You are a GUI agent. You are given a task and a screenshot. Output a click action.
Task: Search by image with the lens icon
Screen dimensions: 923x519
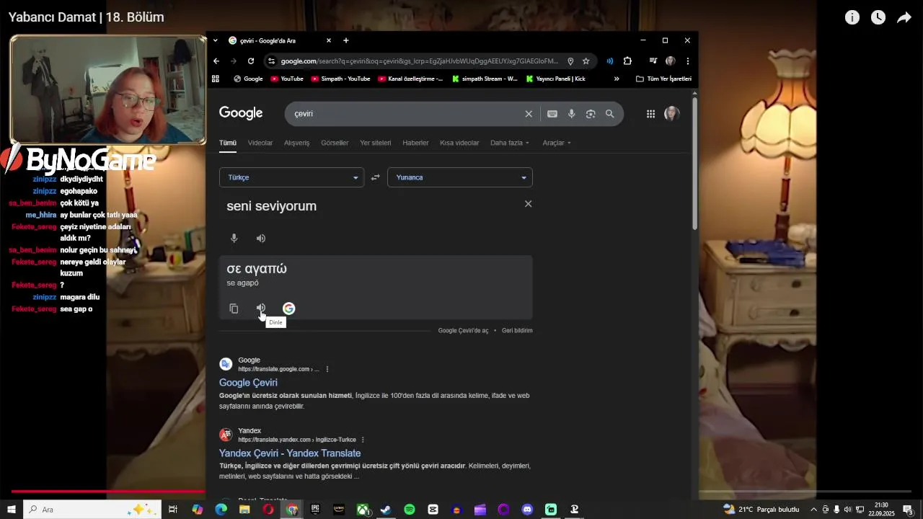591,114
